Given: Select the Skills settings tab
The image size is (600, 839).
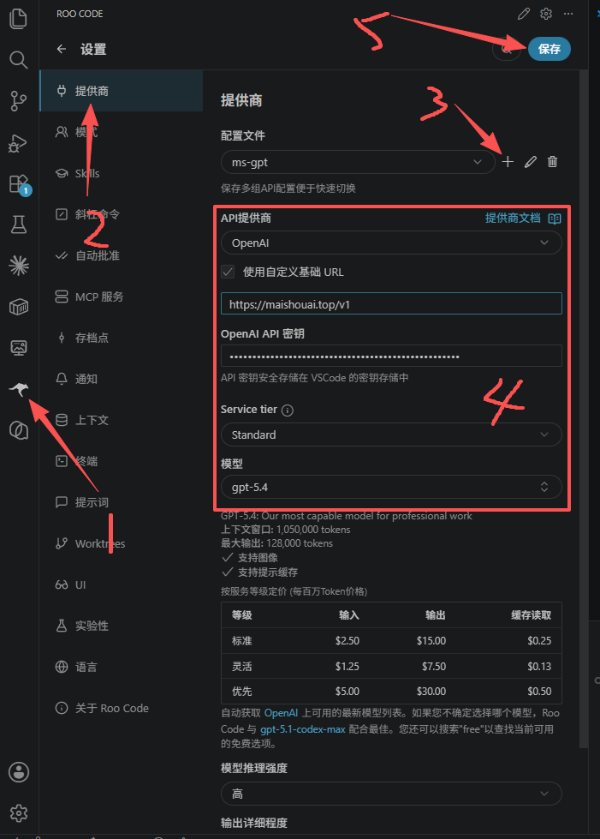Looking at the screenshot, I should tap(122, 173).
